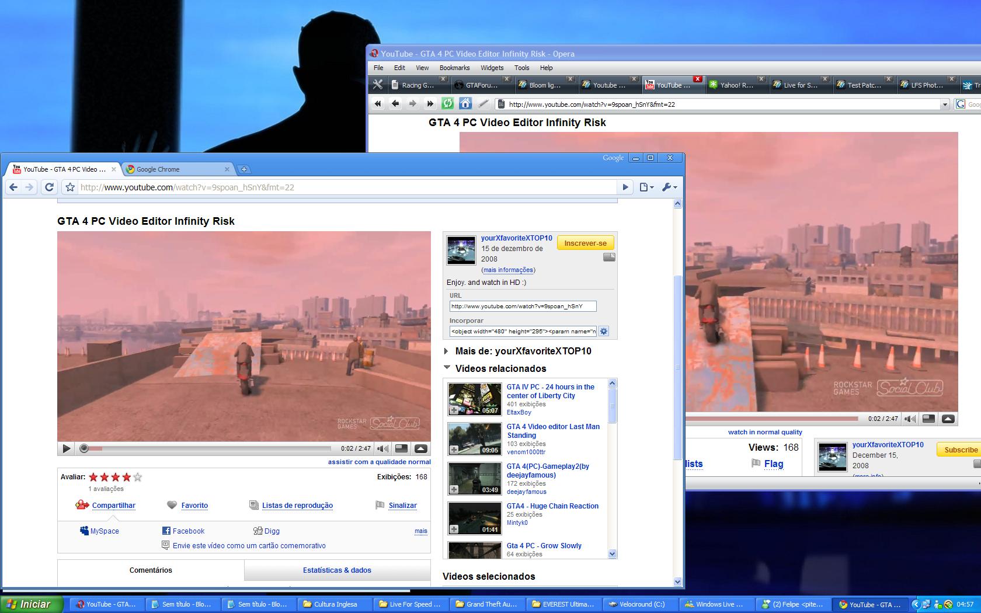Click 'assistir com a qualidade normal'

[x=380, y=462]
